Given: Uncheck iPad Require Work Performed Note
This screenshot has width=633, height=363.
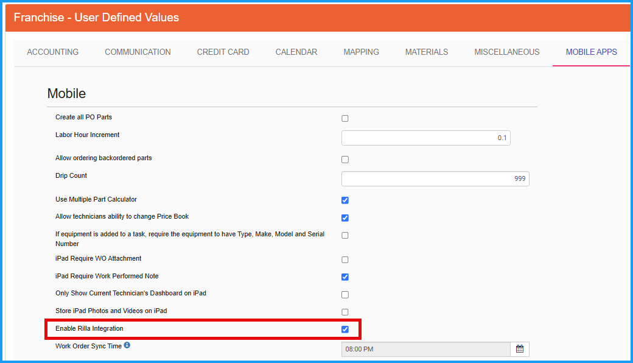Looking at the screenshot, I should (344, 277).
